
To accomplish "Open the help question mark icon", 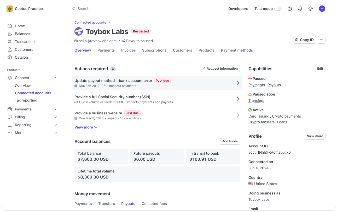I will click(290, 9).
